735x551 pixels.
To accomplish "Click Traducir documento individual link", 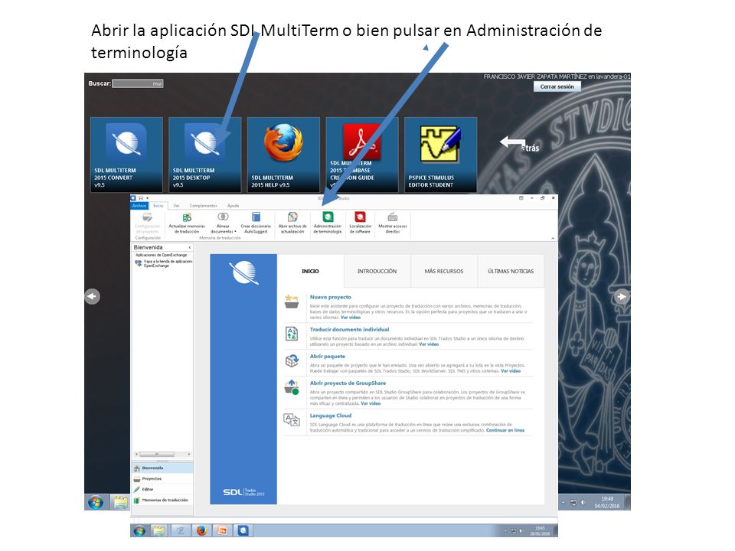I will pos(349,329).
